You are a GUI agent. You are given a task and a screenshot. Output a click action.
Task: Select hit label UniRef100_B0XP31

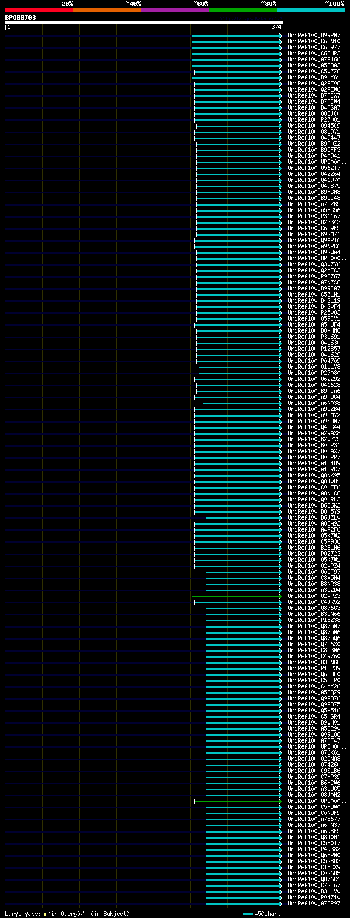[x=314, y=446]
